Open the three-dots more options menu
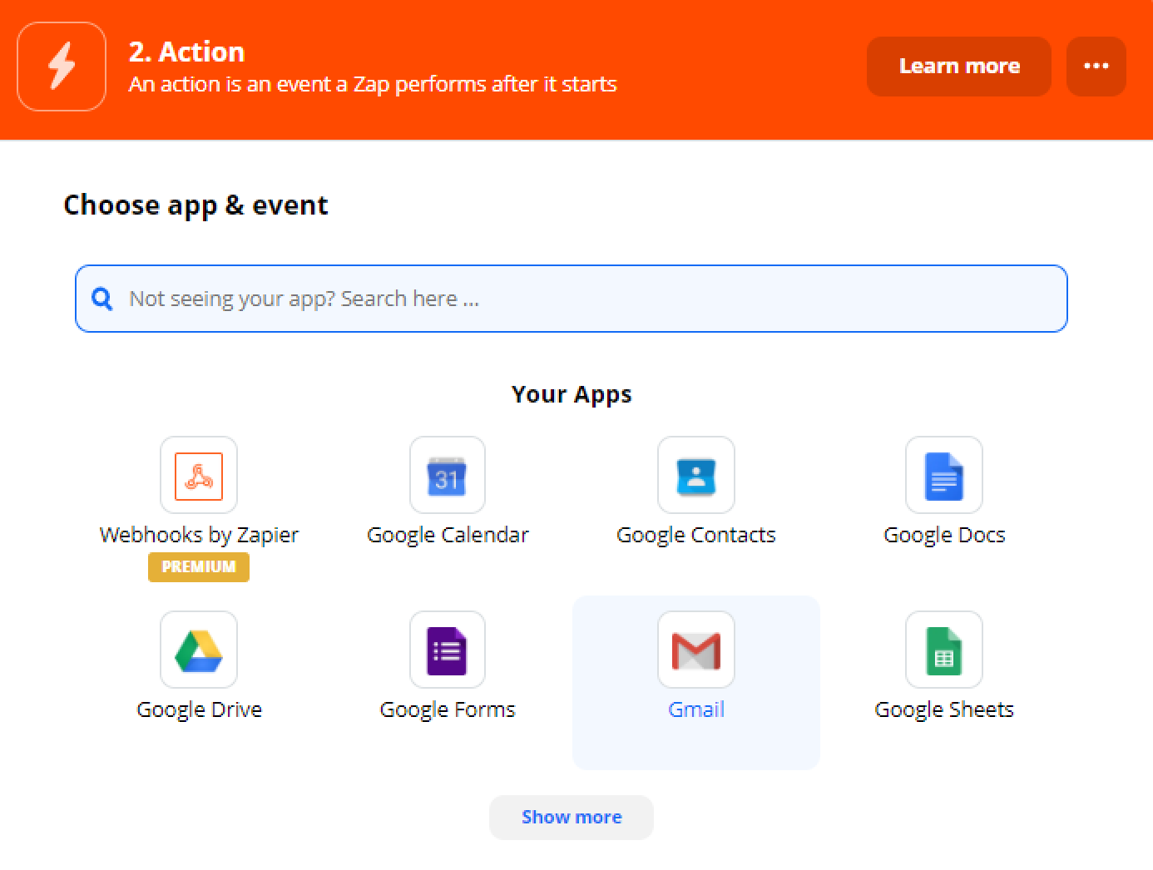The image size is (1153, 870). [x=1096, y=67]
